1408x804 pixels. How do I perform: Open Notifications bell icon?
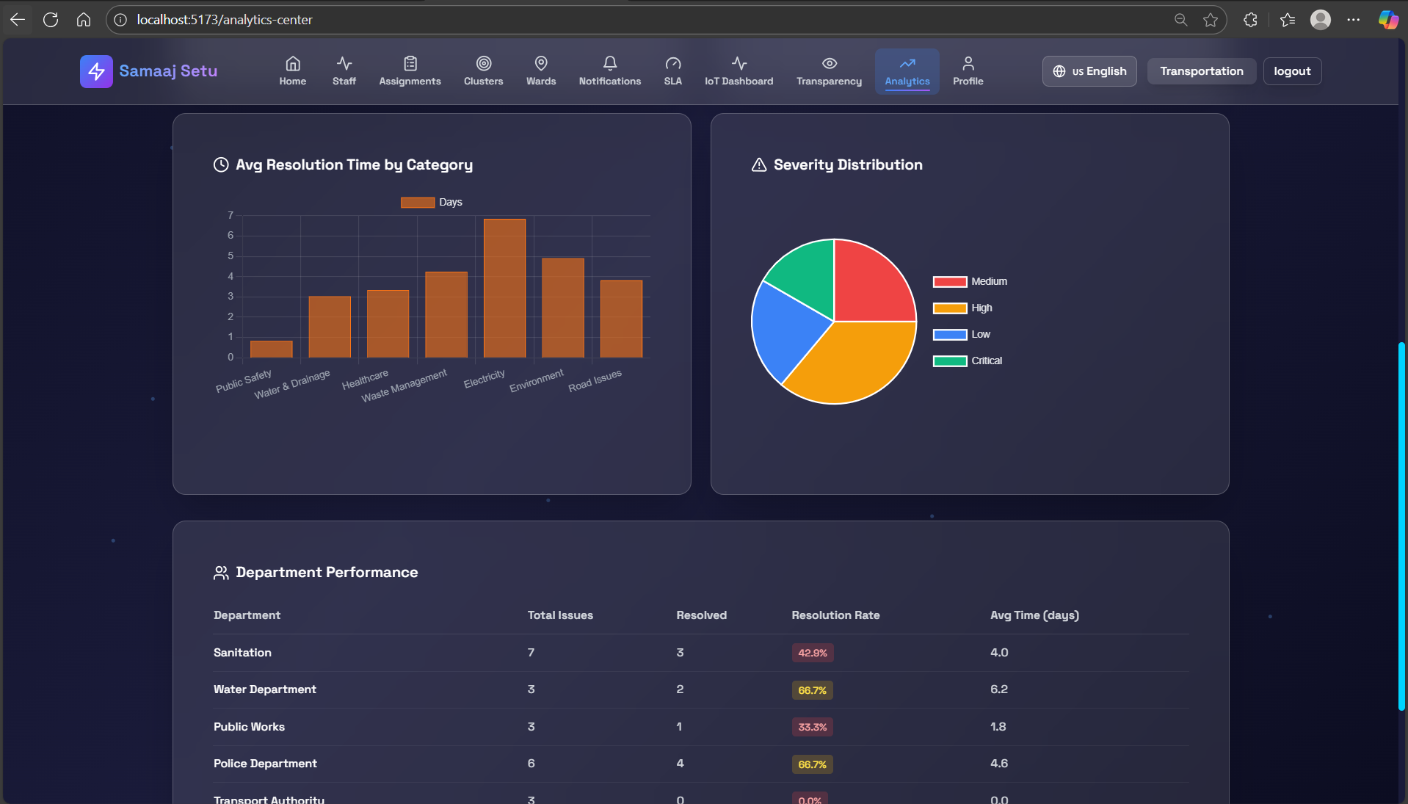click(609, 63)
